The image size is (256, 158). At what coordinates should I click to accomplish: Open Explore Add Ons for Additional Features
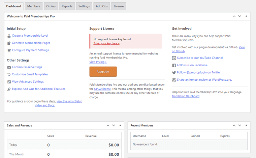(x=38, y=89)
